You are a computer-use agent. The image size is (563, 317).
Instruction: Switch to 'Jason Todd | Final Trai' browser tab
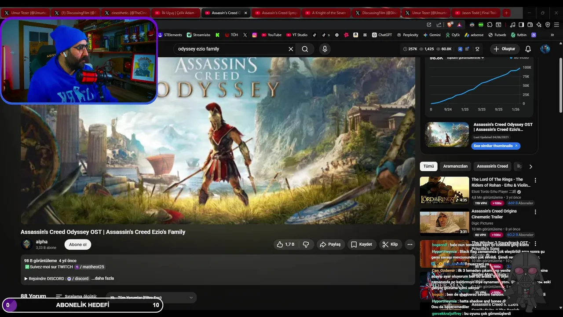pyautogui.click(x=476, y=13)
